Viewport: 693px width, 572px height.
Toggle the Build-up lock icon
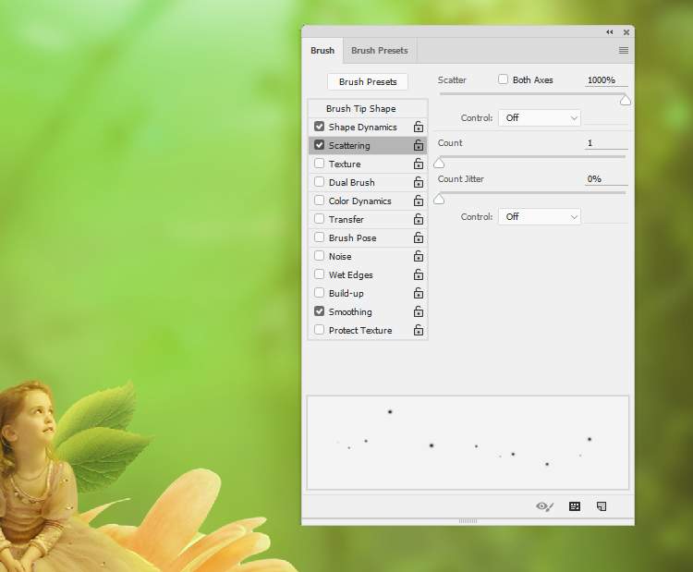[x=418, y=293]
